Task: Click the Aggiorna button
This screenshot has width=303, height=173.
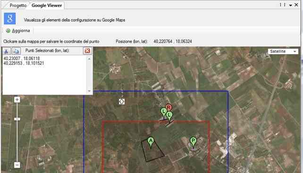Action: coord(18,31)
